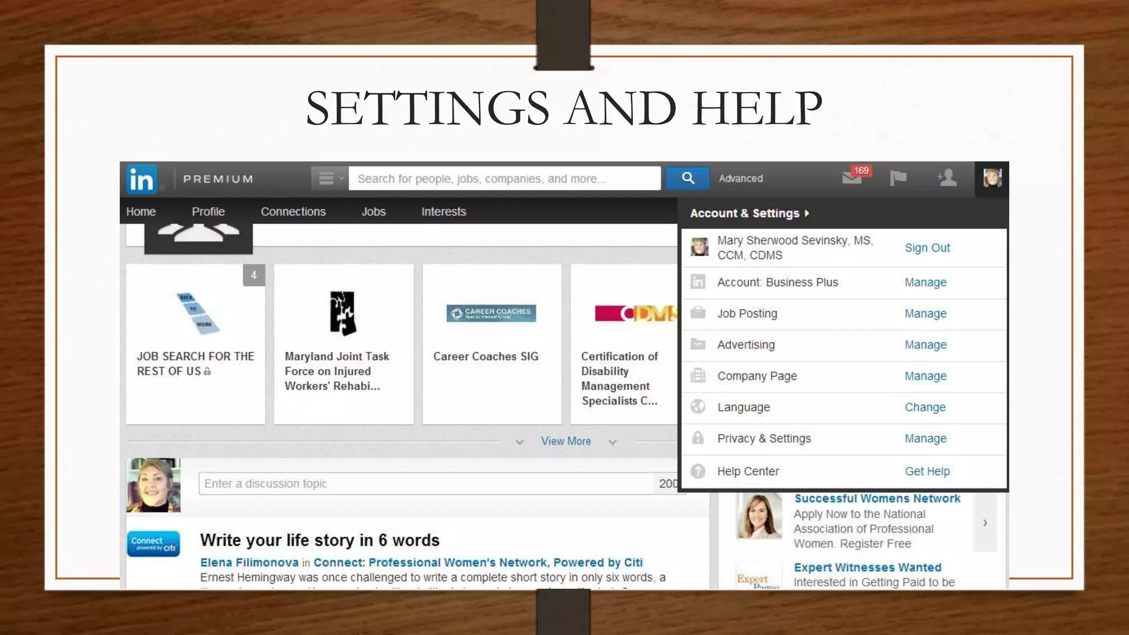This screenshot has height=635, width=1129.
Task: Click the Help Center question mark icon
Action: click(x=698, y=471)
